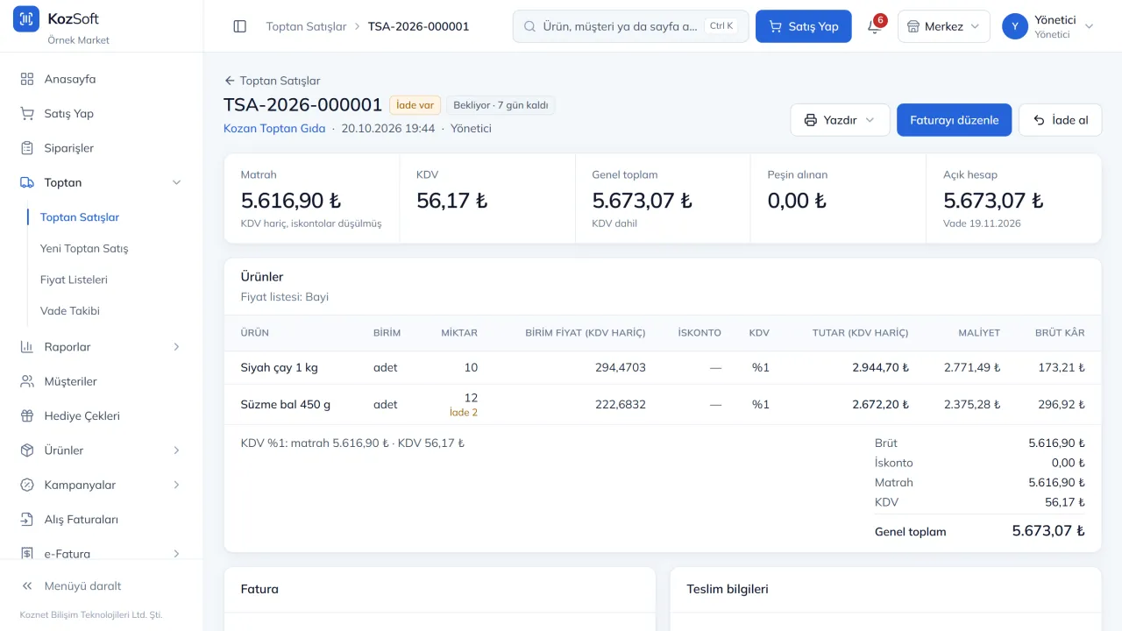
Task: Select Toptan Satışlar in sidebar
Action: (x=80, y=217)
